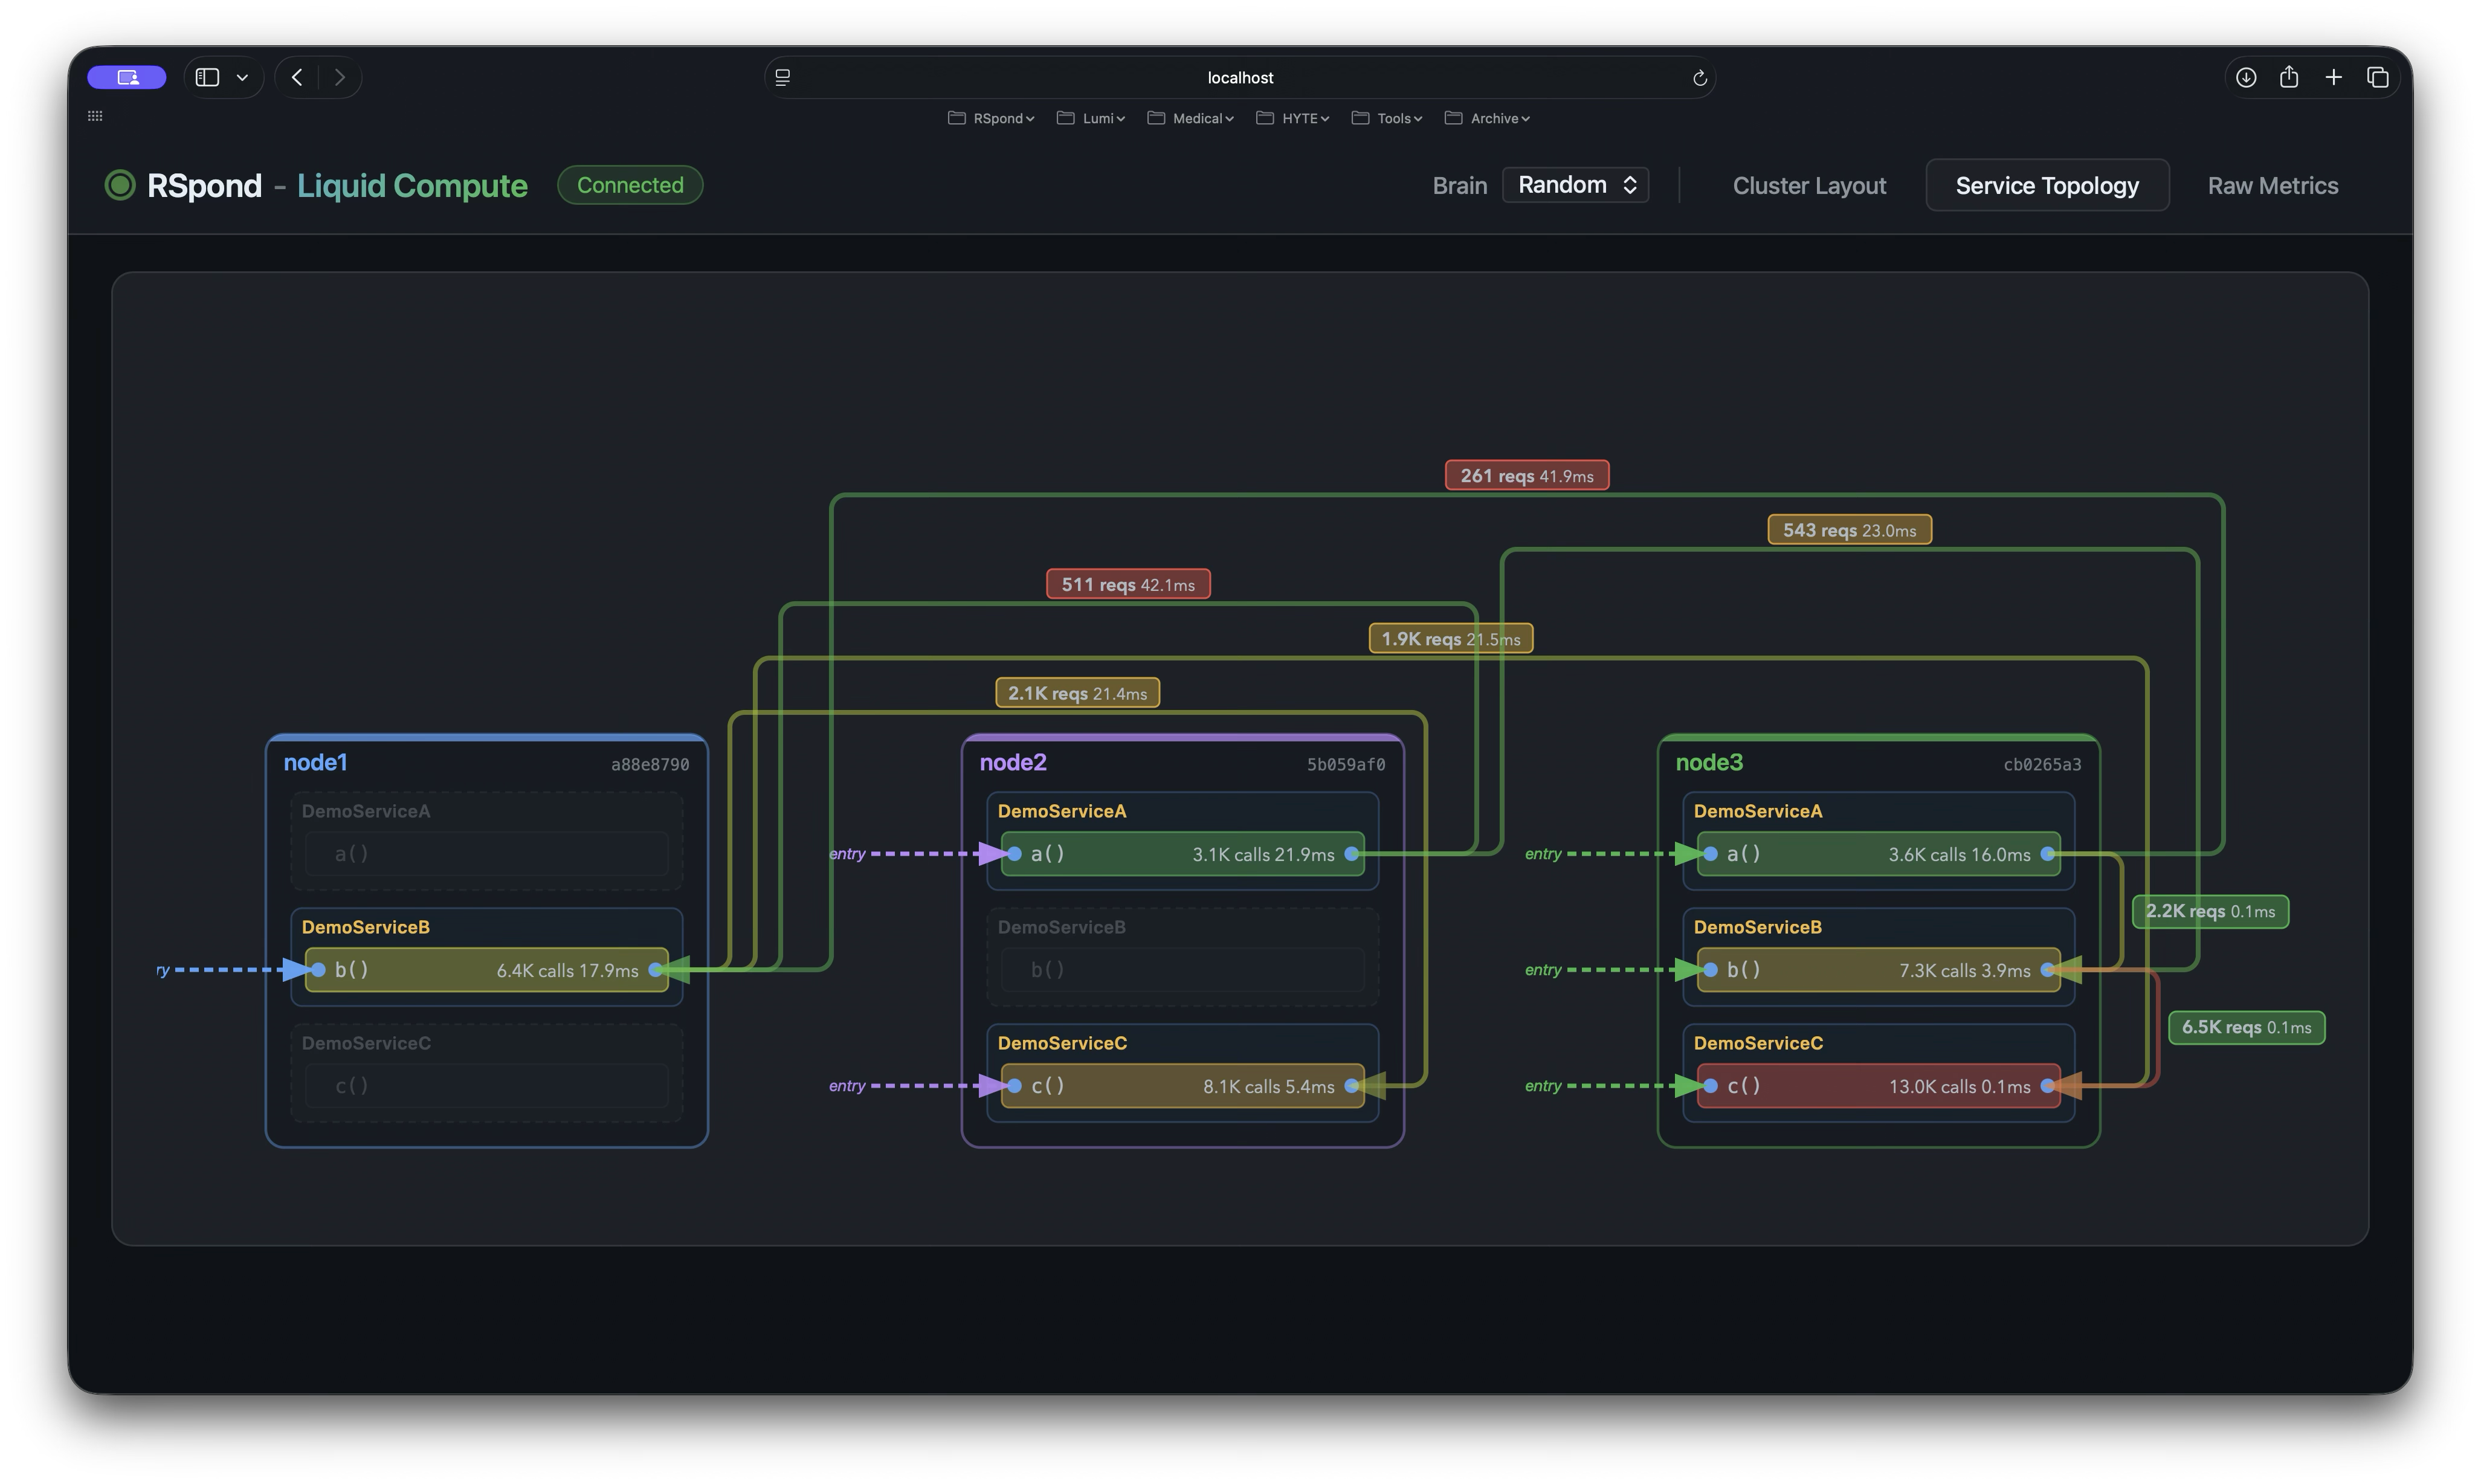
Task: Click output port dot on node2 a()
Action: [x=1352, y=854]
